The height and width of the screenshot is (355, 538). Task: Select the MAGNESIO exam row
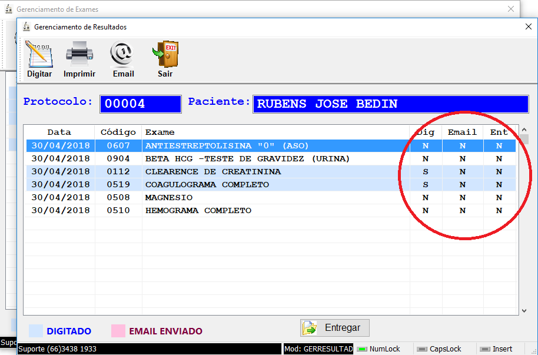pyautogui.click(x=271, y=197)
